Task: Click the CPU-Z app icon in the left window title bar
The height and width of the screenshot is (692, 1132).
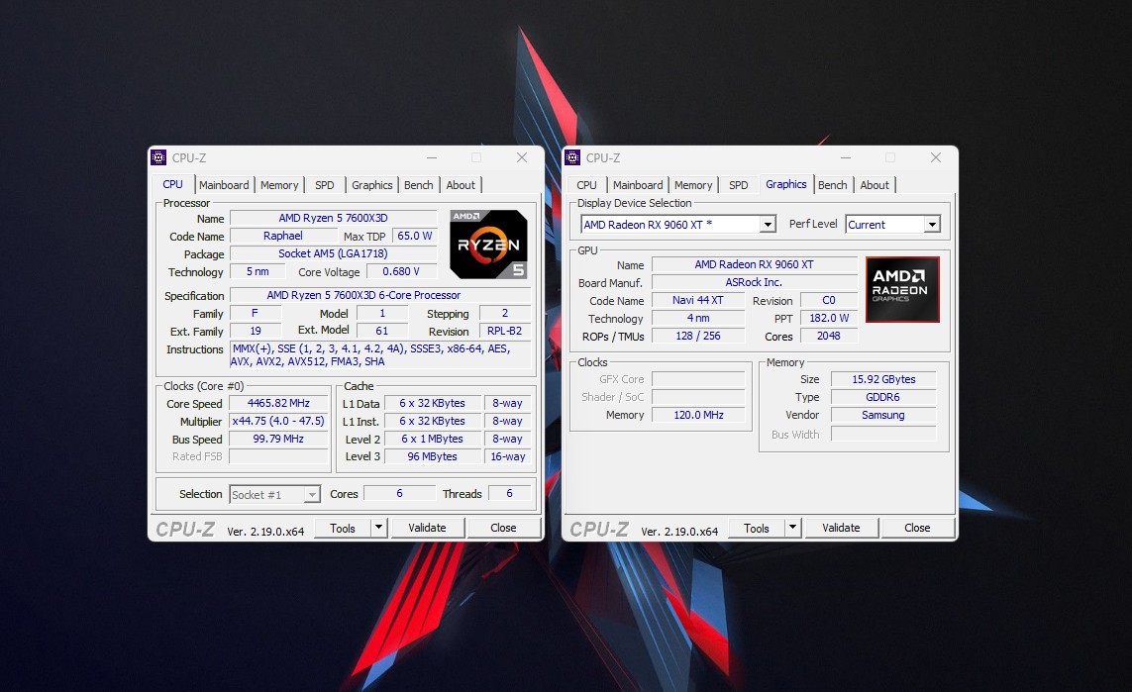Action: click(x=158, y=157)
